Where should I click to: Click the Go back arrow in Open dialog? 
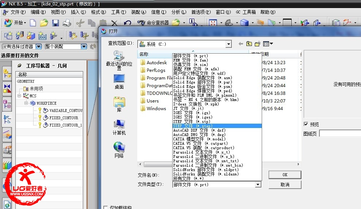[241, 44]
